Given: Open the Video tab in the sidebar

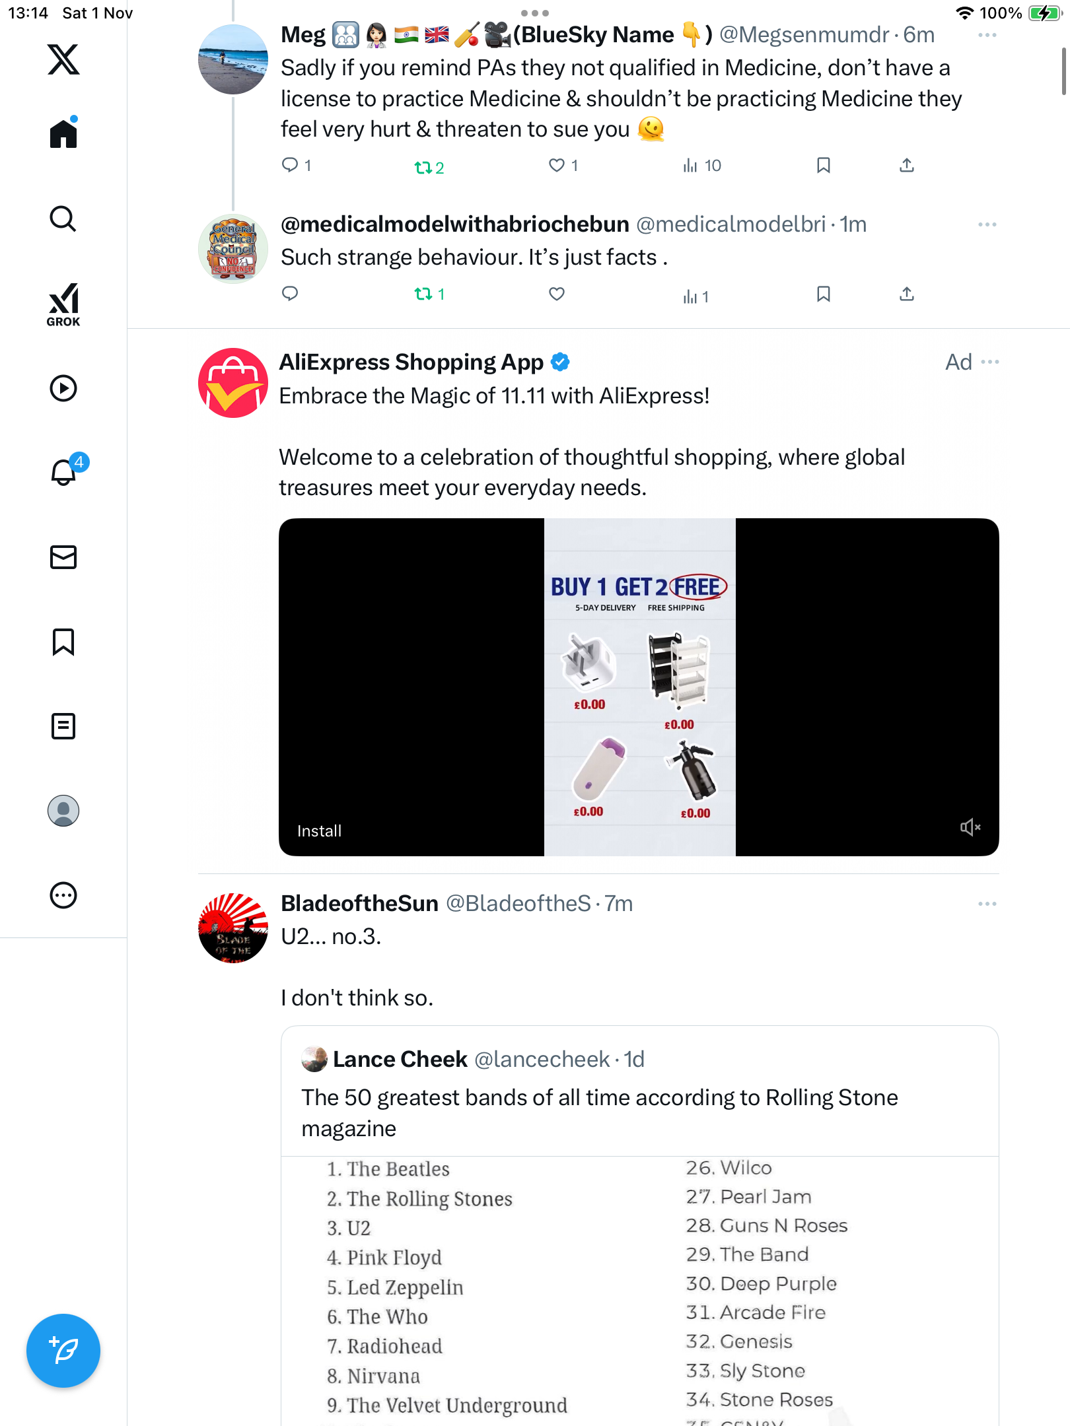Looking at the screenshot, I should tap(63, 388).
